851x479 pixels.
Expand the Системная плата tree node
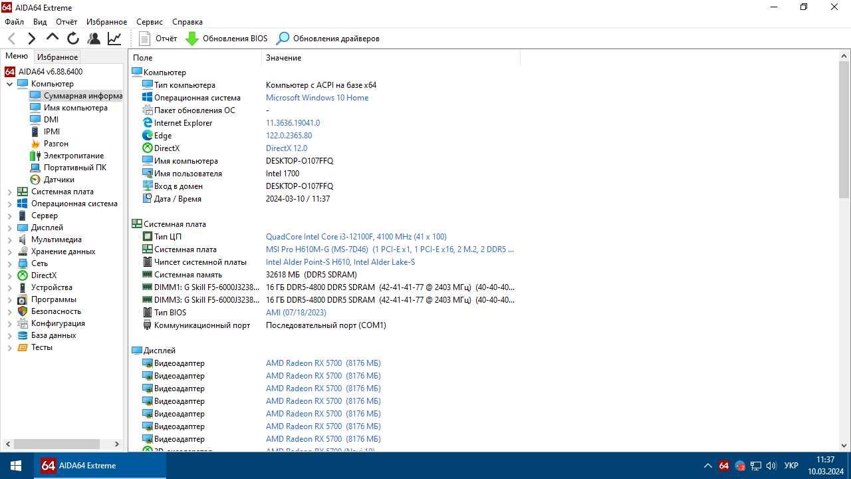(10, 192)
